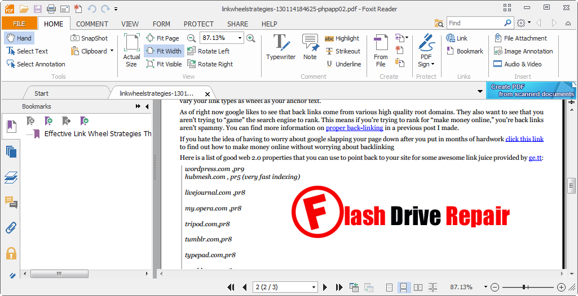Zoom out using the ribbon magnifier
This screenshot has width=578, height=296.
191,38
